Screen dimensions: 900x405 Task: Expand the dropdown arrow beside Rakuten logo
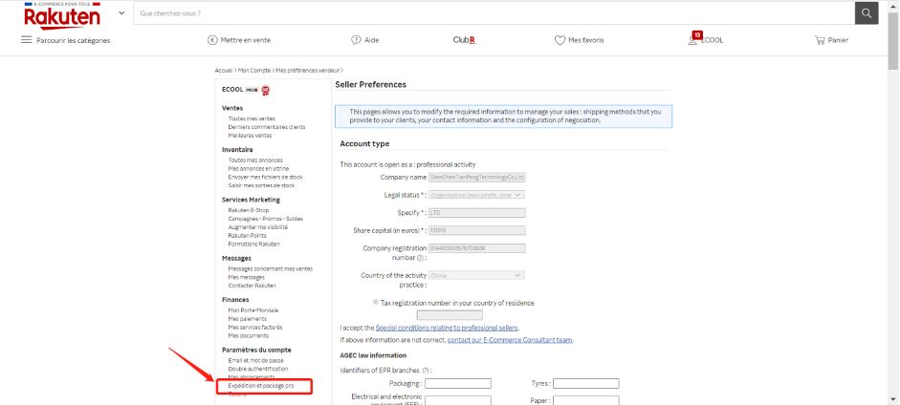pos(121,14)
